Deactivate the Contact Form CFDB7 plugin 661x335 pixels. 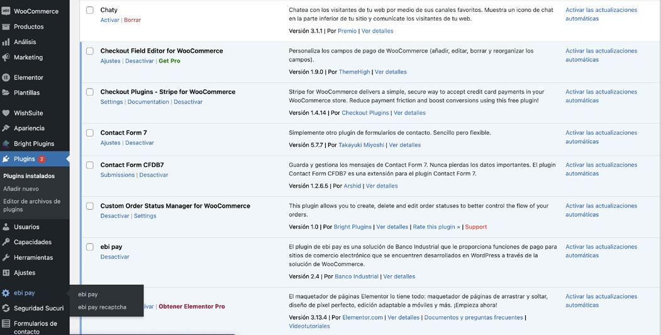click(x=153, y=175)
